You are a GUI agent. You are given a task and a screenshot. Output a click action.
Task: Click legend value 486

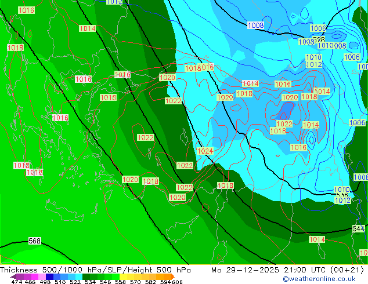click(30, 282)
